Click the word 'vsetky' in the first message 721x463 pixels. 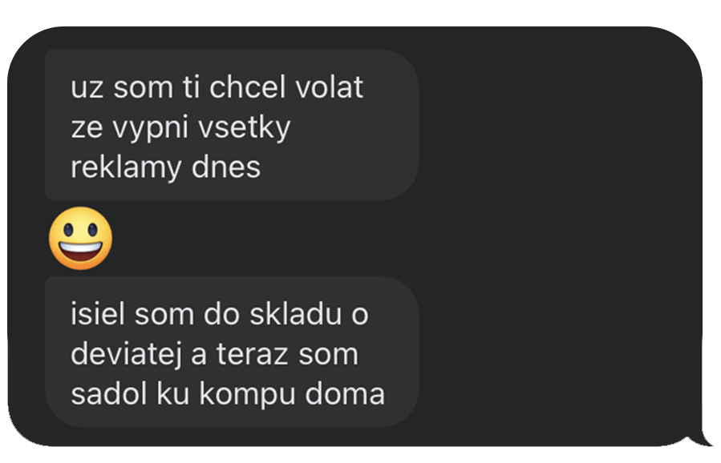(244, 128)
